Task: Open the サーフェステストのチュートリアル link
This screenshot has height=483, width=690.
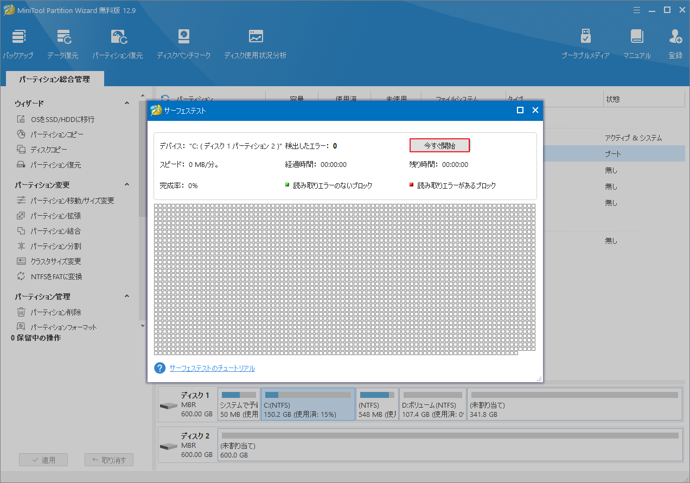Action: tap(212, 368)
